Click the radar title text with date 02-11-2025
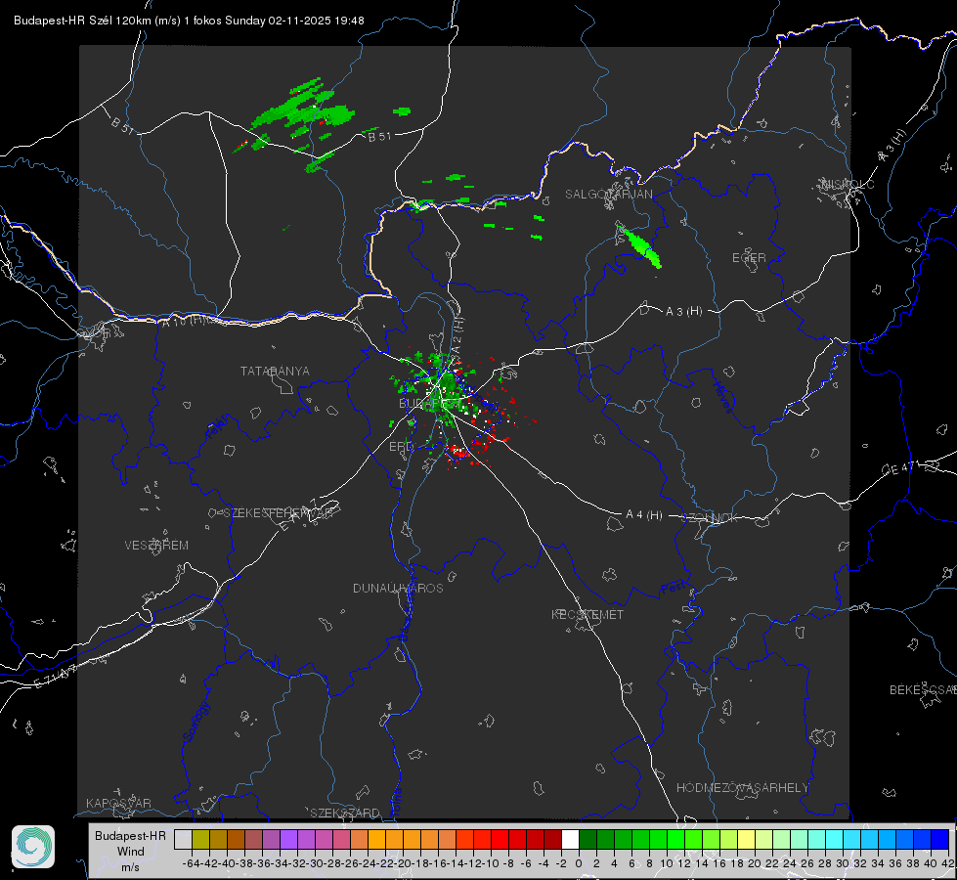957x880 pixels. pyautogui.click(x=190, y=21)
